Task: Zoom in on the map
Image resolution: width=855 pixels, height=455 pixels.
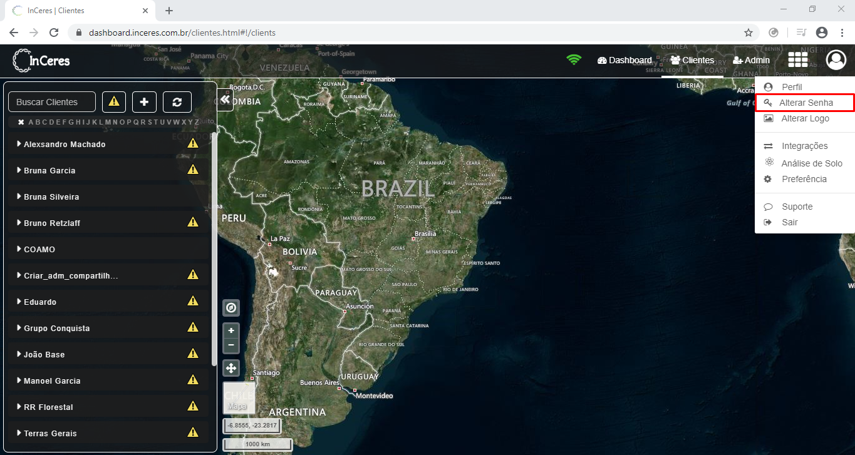Action: click(x=231, y=330)
